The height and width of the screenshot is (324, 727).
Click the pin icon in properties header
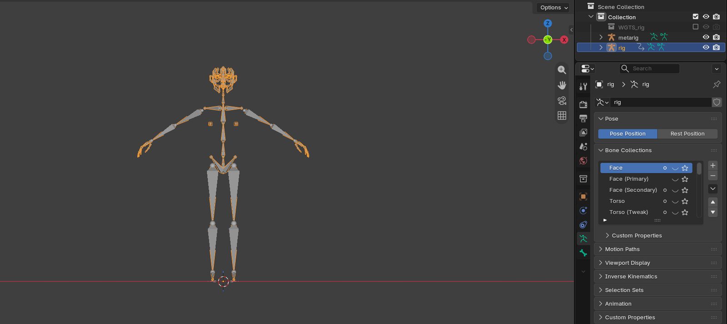(x=717, y=84)
